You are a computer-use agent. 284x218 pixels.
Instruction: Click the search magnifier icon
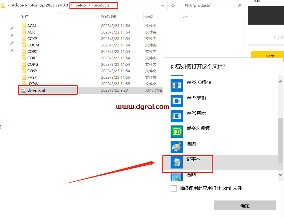pyautogui.click(x=239, y=6)
